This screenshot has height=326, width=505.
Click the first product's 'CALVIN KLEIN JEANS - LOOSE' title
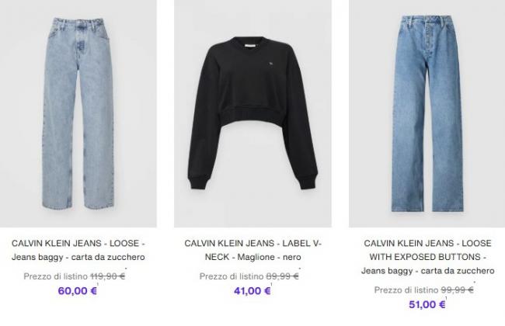pos(78,250)
